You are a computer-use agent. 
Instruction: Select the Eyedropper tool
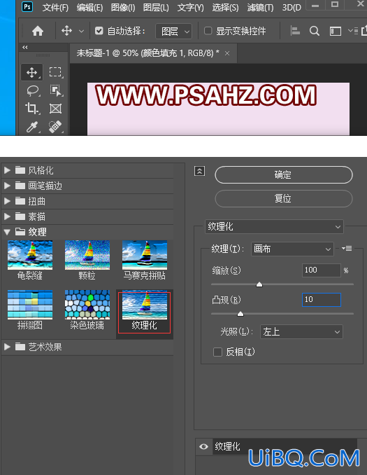click(32, 127)
